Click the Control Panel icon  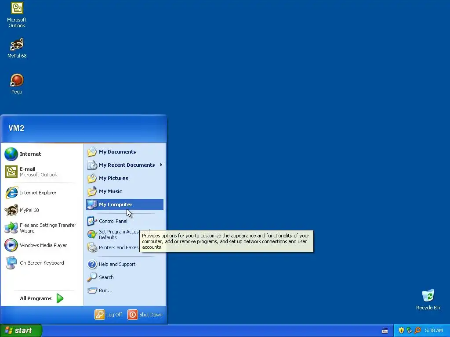(92, 221)
